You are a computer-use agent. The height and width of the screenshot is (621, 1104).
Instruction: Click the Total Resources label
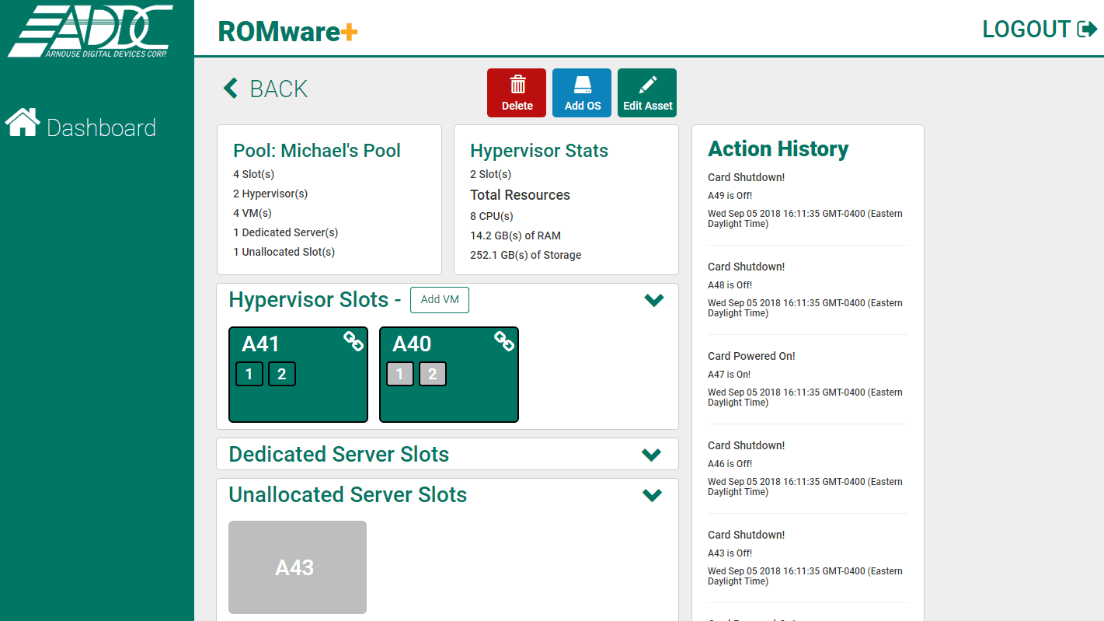point(520,195)
